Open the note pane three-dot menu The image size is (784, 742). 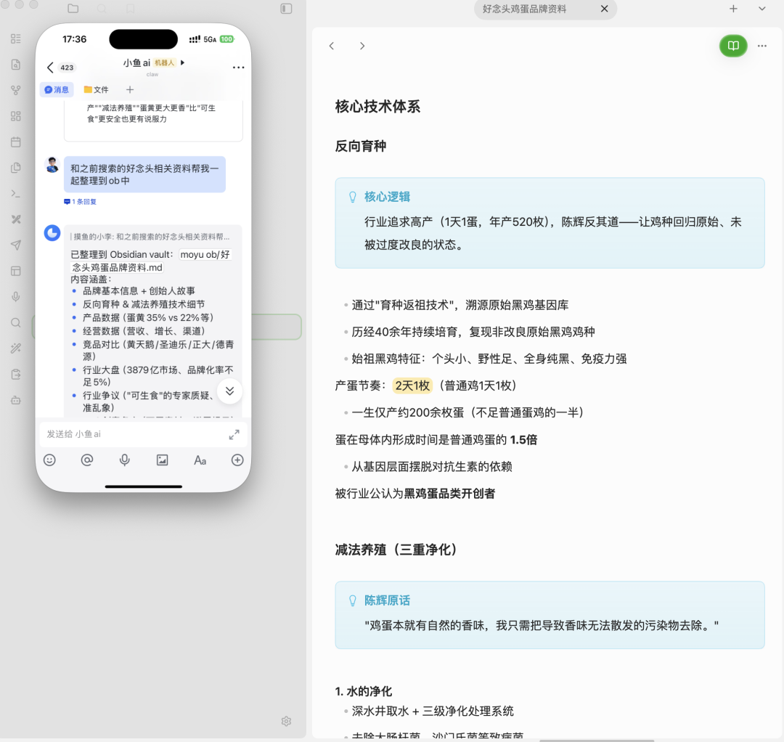(761, 46)
